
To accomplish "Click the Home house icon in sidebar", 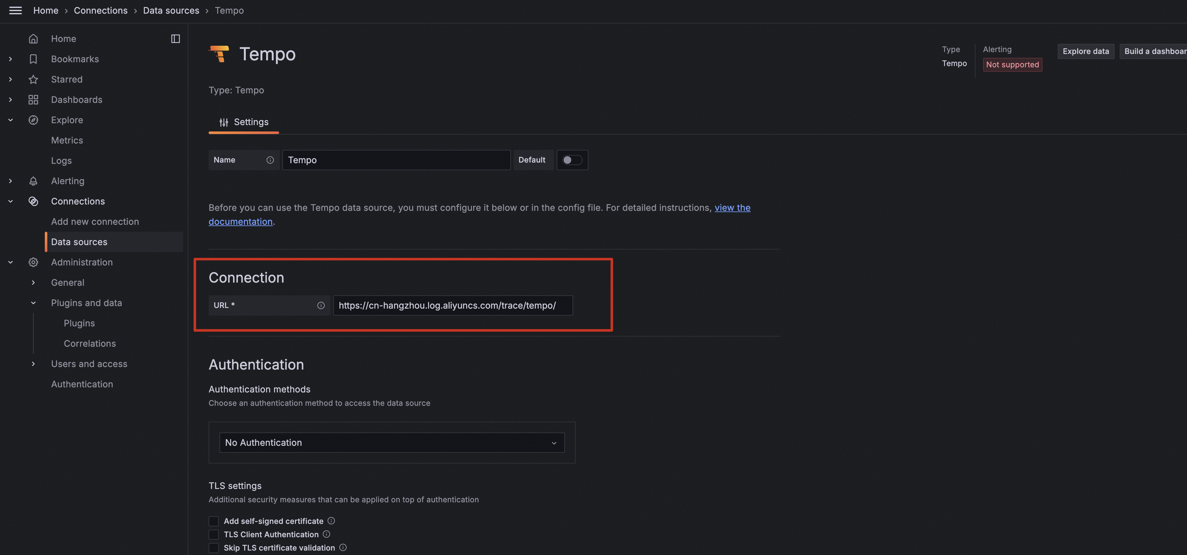I will (x=33, y=39).
